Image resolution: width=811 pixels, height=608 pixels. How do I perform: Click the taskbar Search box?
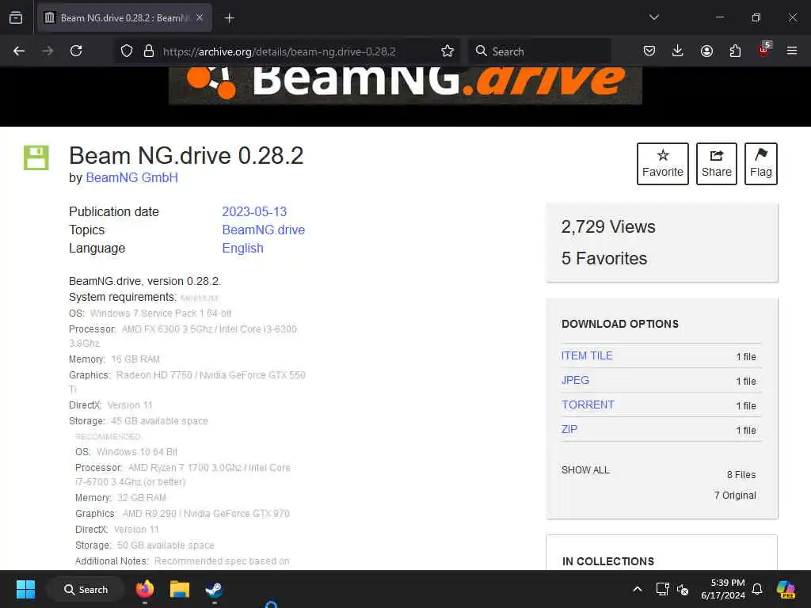[86, 589]
